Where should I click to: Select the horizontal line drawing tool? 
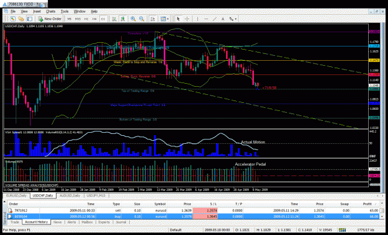click(206, 19)
